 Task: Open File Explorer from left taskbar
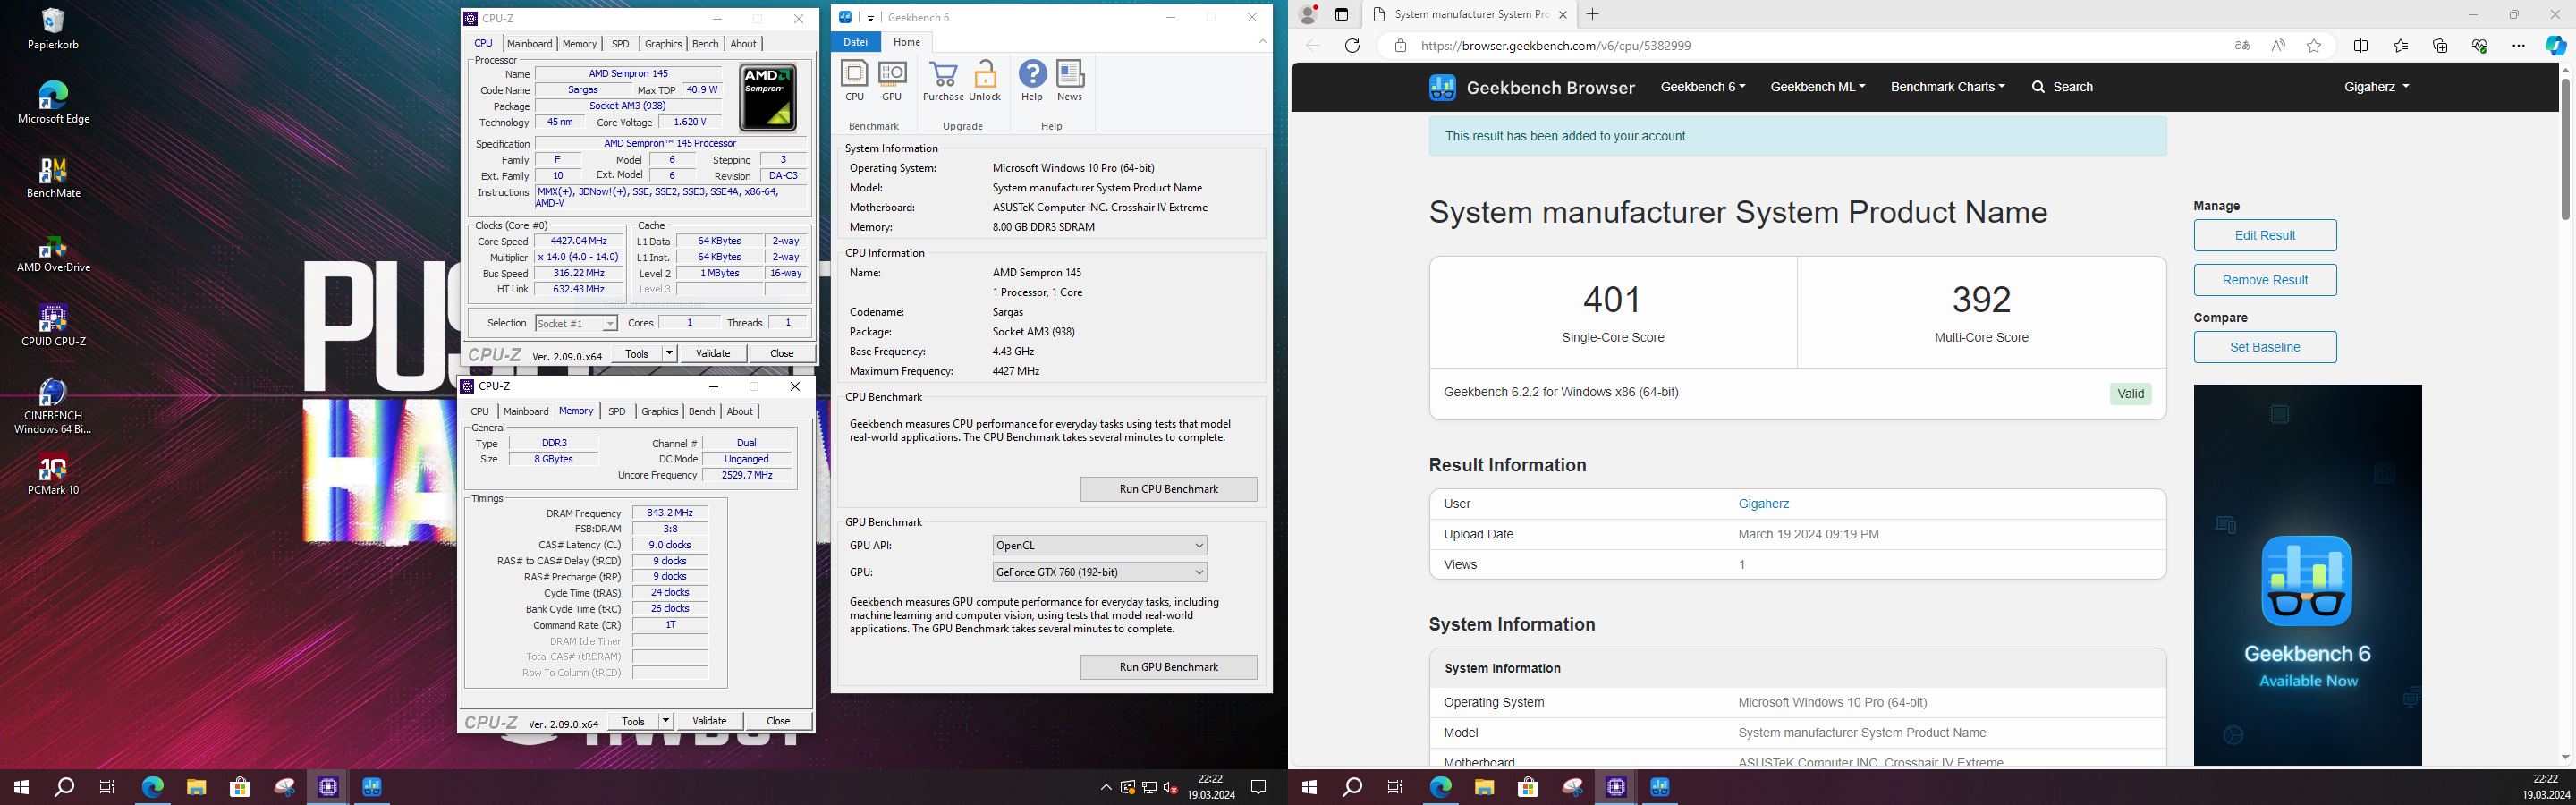point(196,787)
